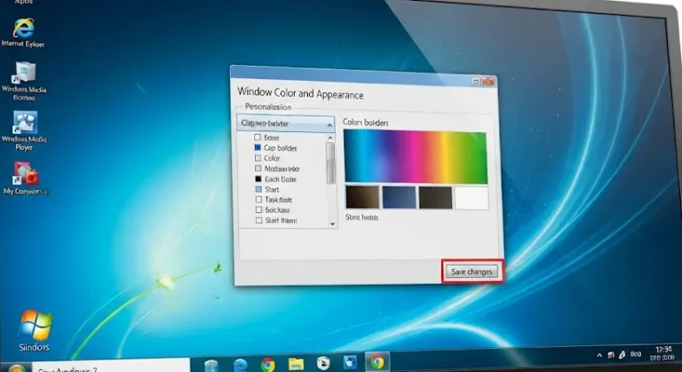This screenshot has width=682, height=372.
Task: Toggle the Task checkbox below Start
Action: click(258, 199)
